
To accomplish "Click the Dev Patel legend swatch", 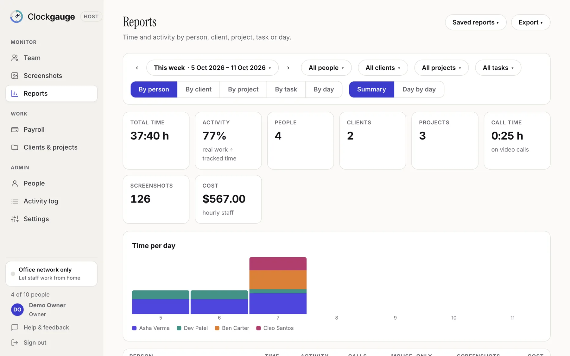I will click(179, 328).
